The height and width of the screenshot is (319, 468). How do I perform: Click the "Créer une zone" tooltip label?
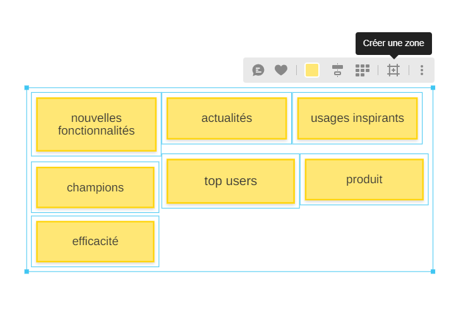[x=393, y=44]
